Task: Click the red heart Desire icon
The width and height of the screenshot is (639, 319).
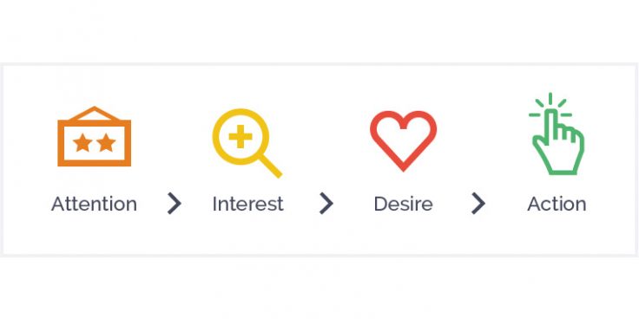Action: point(403,140)
